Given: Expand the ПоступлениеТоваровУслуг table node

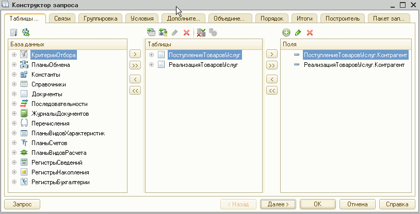Looking at the screenshot, I should click(x=151, y=55).
